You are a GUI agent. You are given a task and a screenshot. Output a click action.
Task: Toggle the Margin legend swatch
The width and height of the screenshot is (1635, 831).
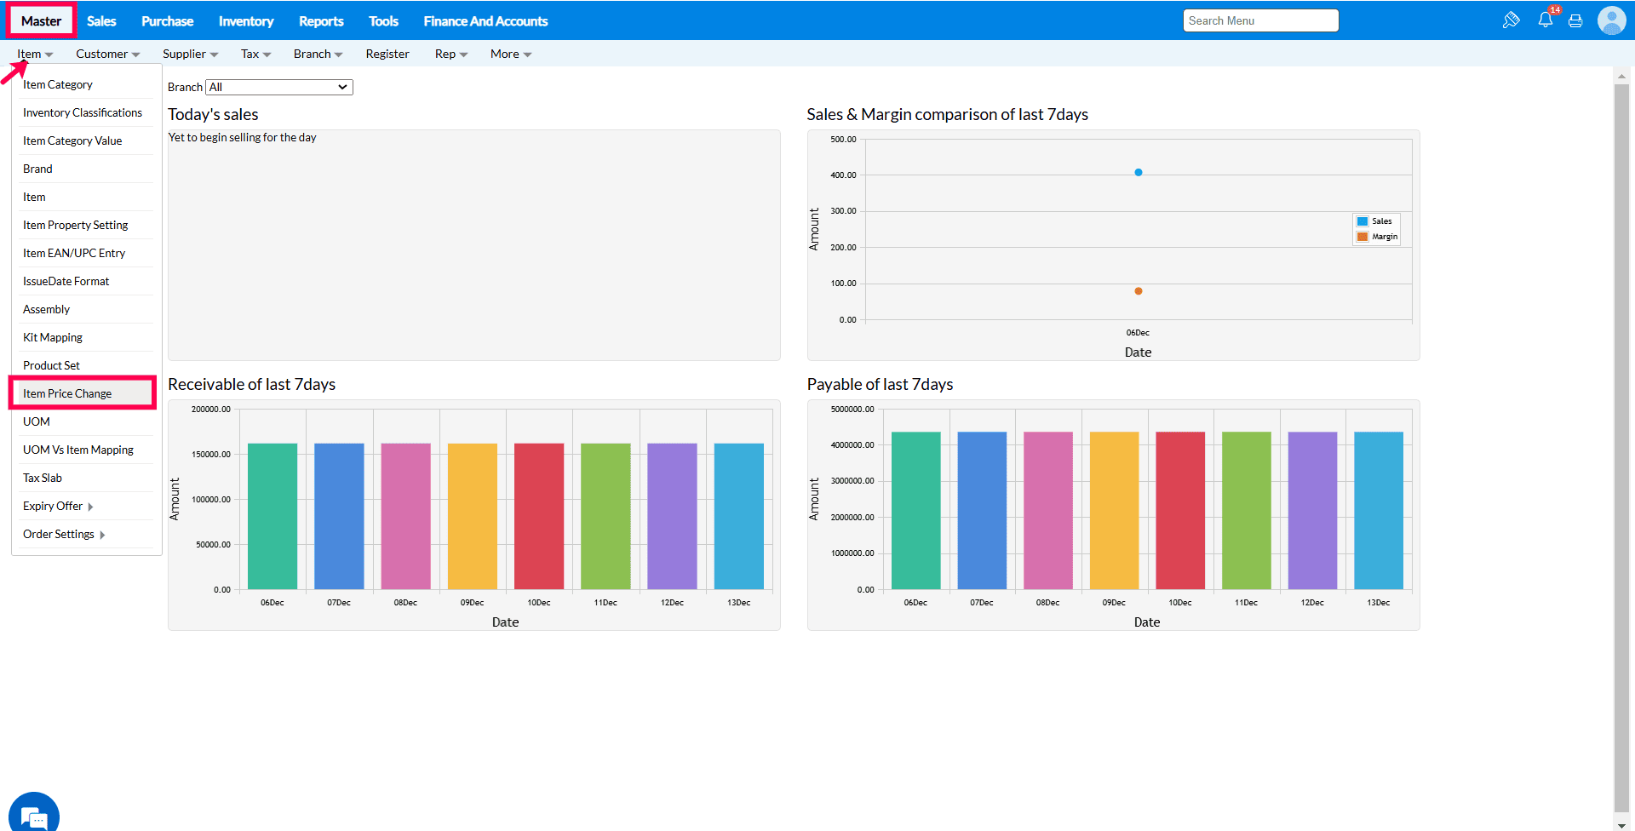click(1362, 237)
